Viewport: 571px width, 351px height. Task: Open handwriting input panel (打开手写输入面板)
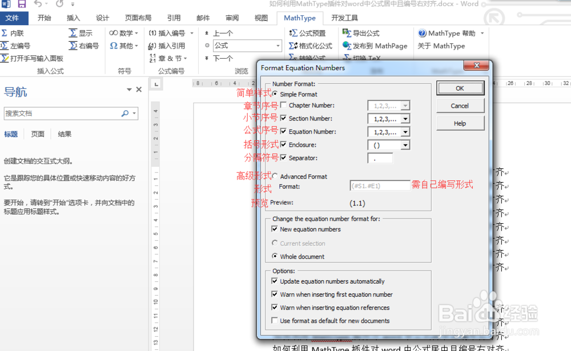(32, 58)
